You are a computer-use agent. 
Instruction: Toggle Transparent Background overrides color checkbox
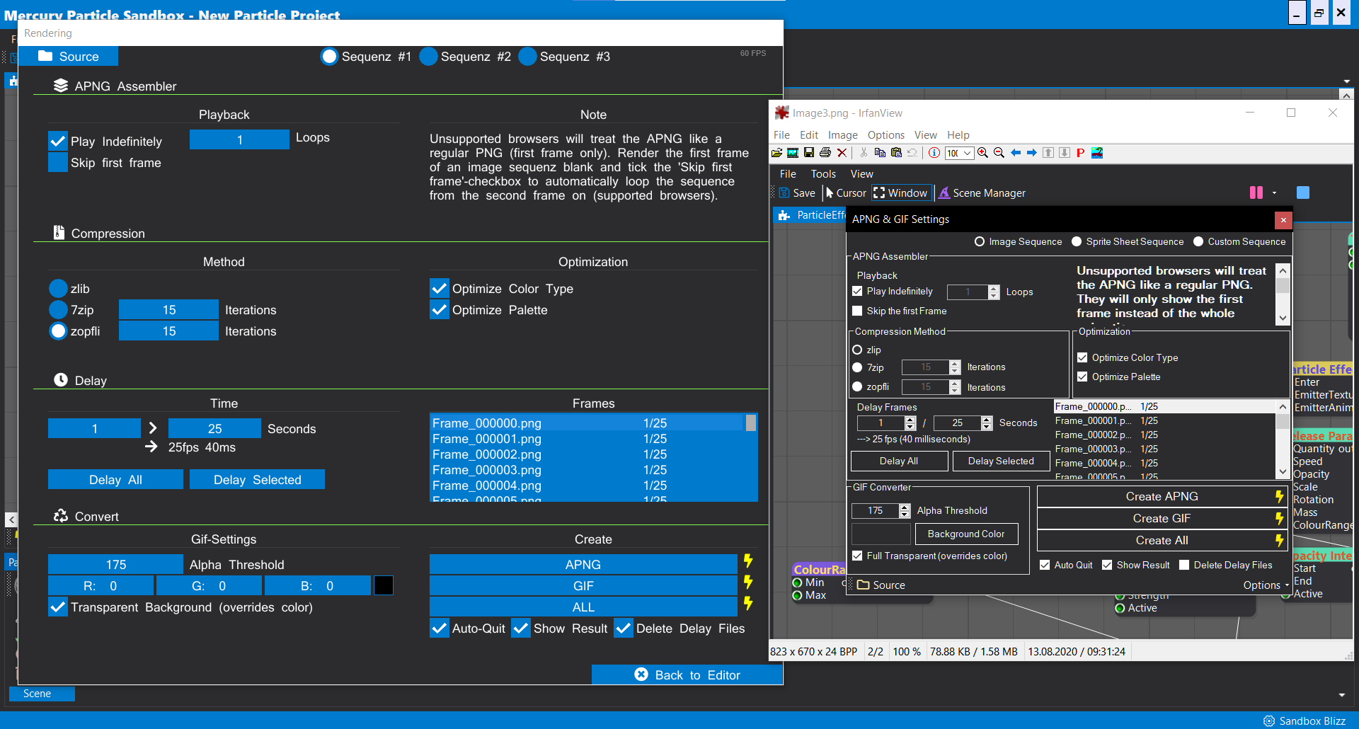coord(57,607)
